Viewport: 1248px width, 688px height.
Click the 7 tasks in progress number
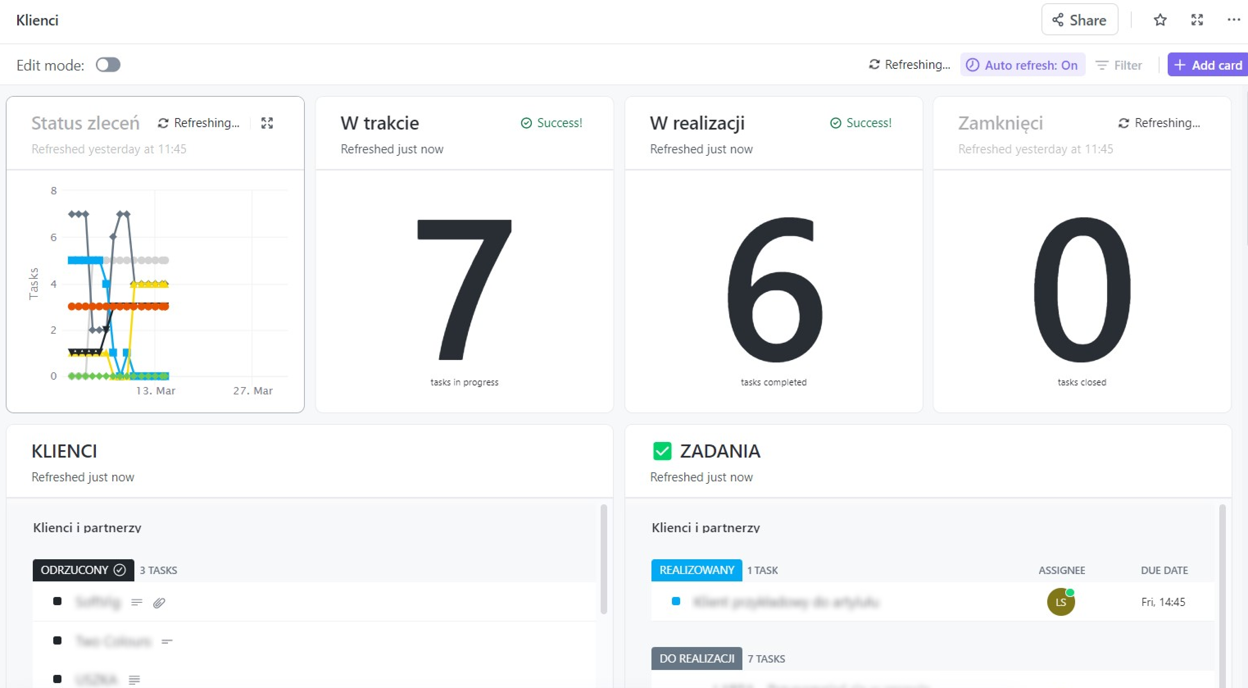click(464, 289)
